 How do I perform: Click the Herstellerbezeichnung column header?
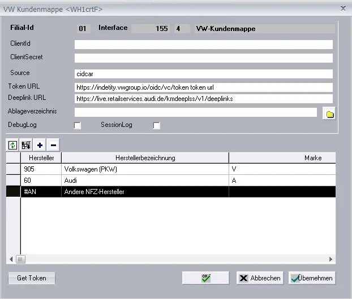pyautogui.click(x=145, y=158)
